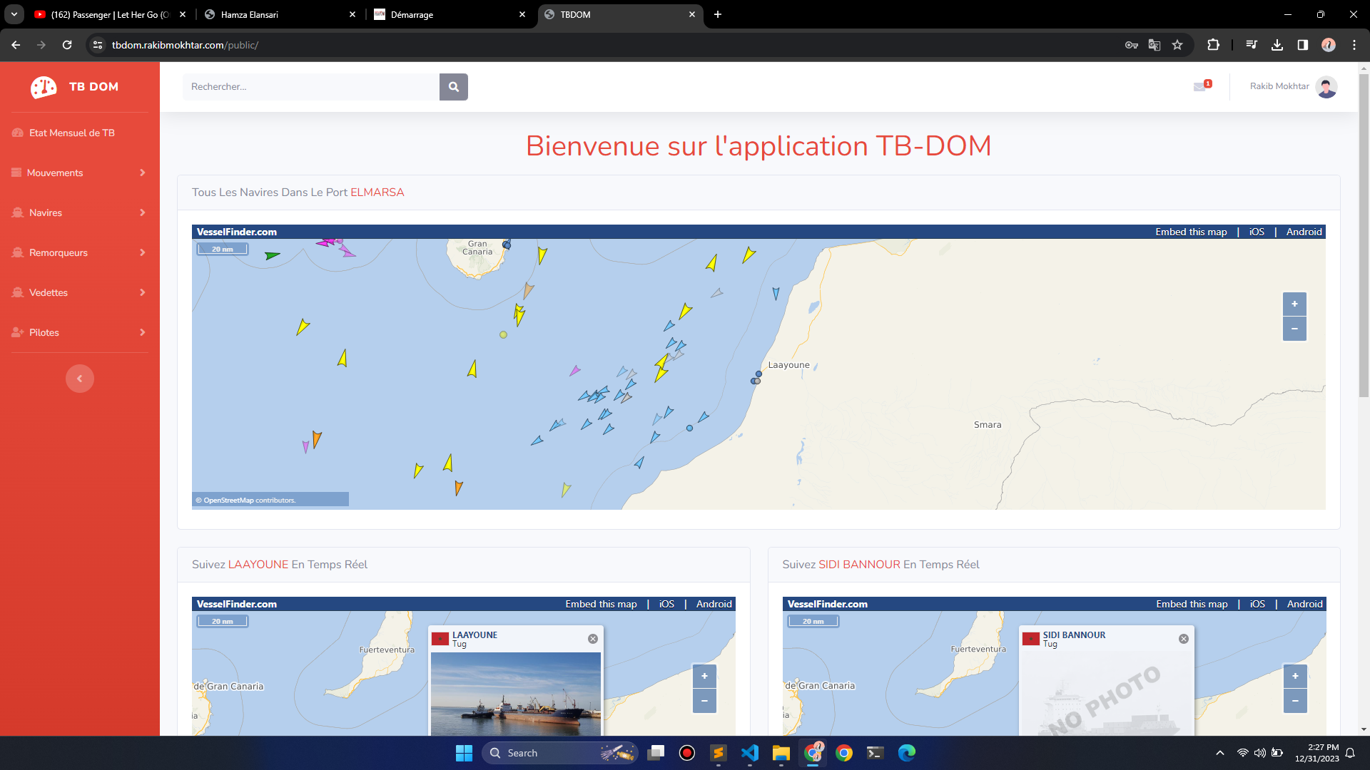Click the Rechercher search input field
The height and width of the screenshot is (770, 1370).
point(311,87)
